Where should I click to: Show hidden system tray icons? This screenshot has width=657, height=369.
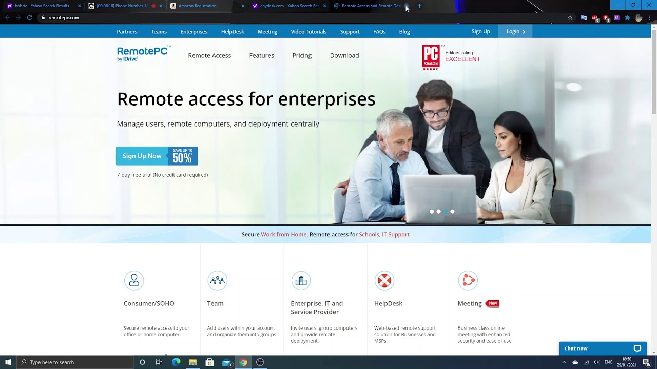[564, 362]
